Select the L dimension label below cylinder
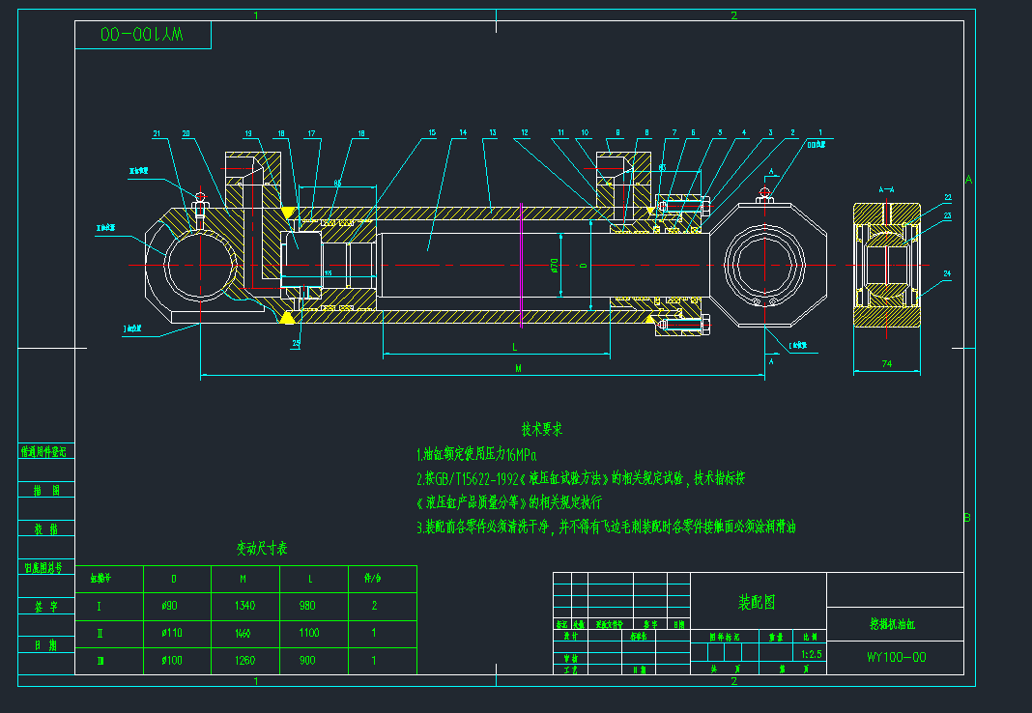 [x=515, y=346]
